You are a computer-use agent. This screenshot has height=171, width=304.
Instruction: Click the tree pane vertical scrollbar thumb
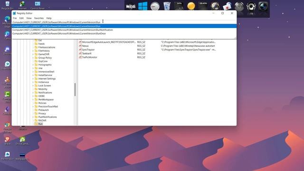pyautogui.click(x=75, y=90)
